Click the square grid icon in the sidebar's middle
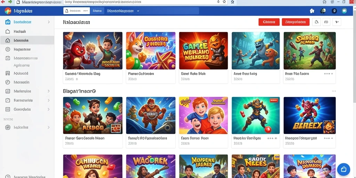This screenshot has width=356, height=178. pos(8,73)
